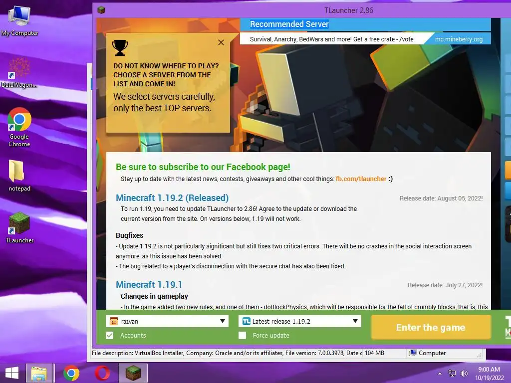The image size is (511, 383).
Task: Click the TLauncher grass block title icon
Action: pos(101,10)
